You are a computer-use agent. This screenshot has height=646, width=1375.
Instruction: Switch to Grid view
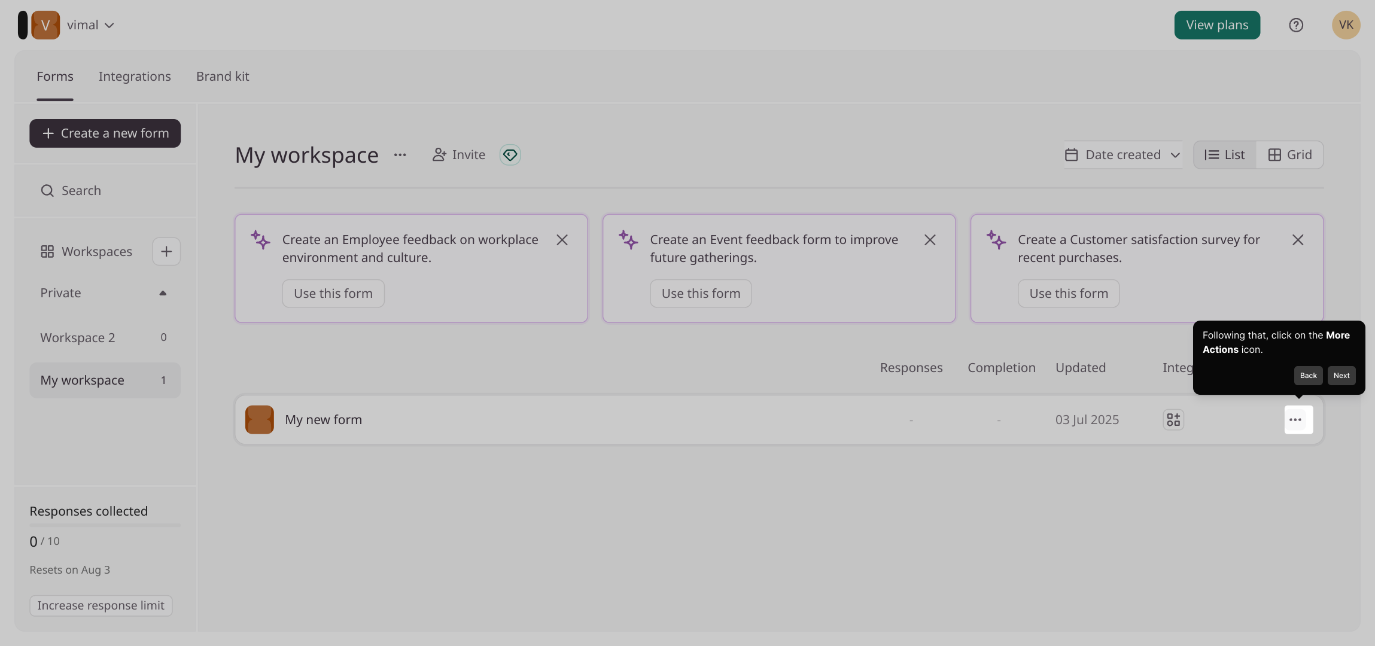click(1290, 155)
